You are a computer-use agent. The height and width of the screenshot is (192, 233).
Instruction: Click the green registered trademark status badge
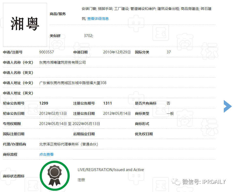(55, 176)
